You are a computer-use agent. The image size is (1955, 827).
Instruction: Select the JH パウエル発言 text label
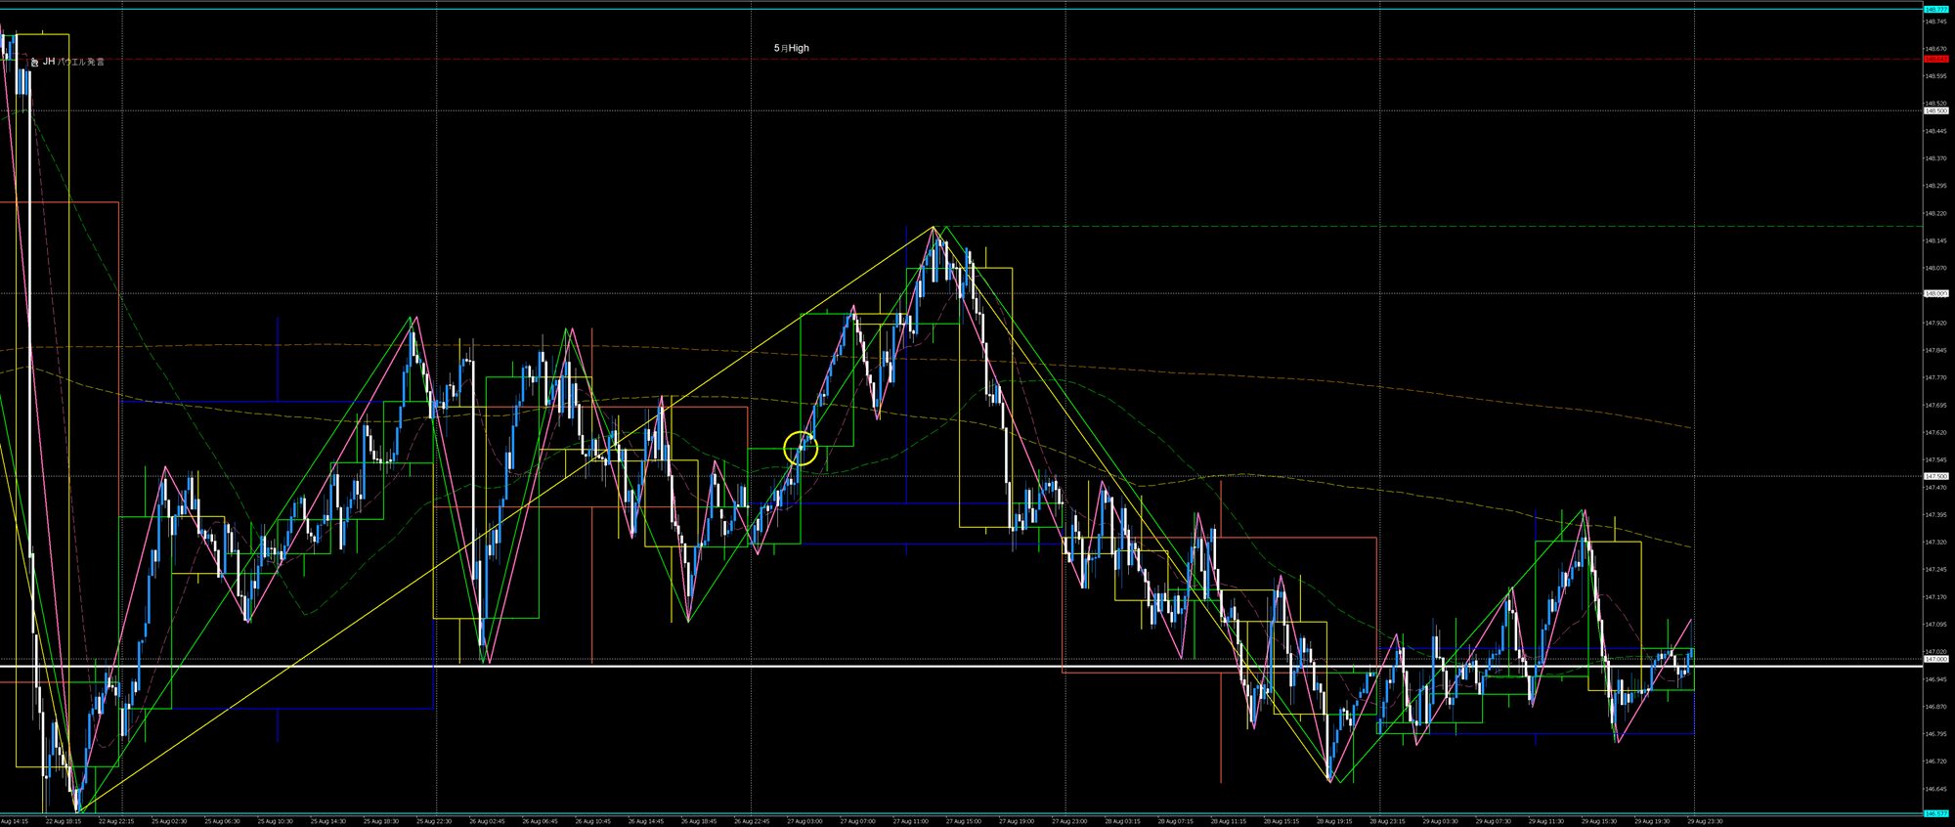pos(73,62)
